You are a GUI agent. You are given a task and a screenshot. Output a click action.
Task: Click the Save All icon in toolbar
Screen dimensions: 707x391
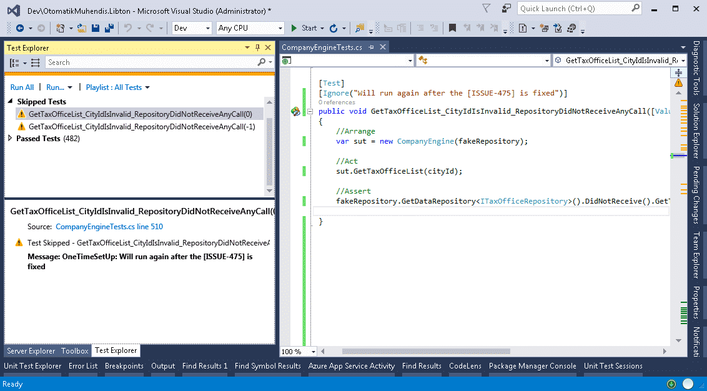(109, 28)
